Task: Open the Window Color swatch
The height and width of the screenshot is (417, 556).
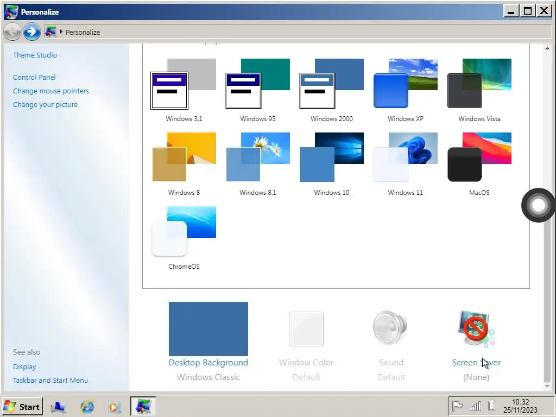Action: pos(306,328)
